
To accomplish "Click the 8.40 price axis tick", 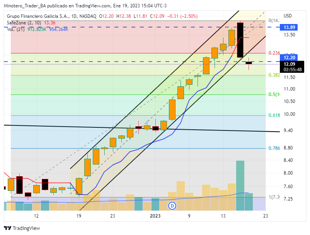I will tap(288, 160).
